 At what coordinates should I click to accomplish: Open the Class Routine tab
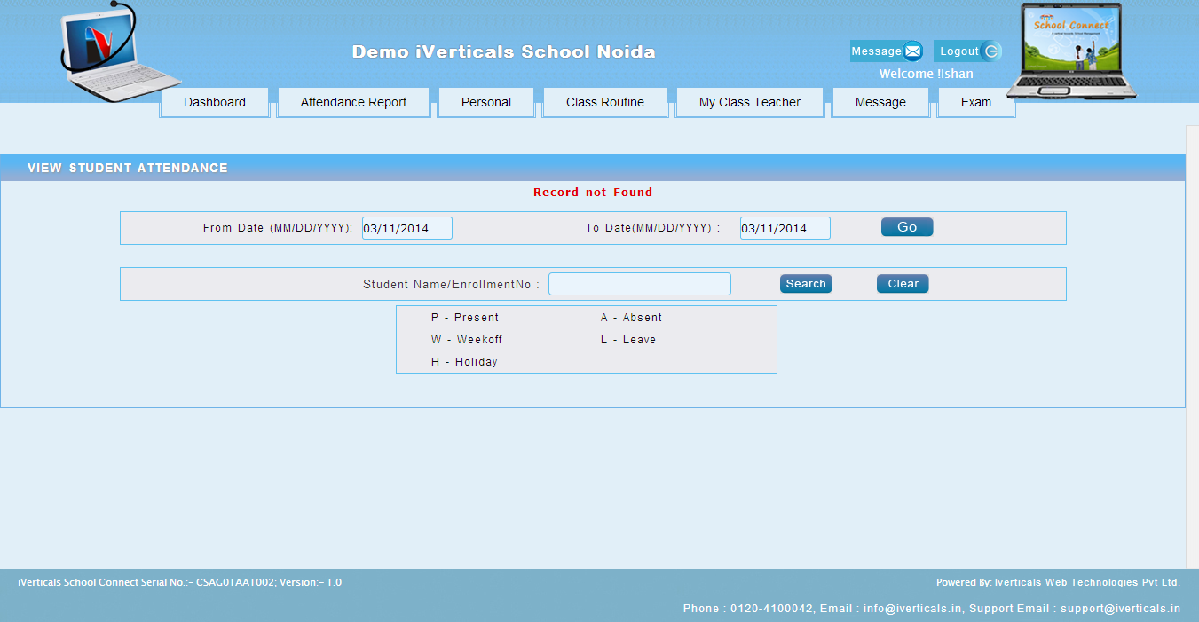pyautogui.click(x=605, y=102)
